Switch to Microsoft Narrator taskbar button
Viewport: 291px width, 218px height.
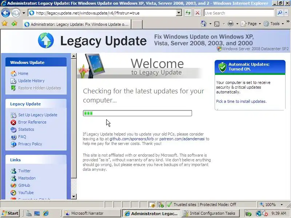click(x=92, y=213)
